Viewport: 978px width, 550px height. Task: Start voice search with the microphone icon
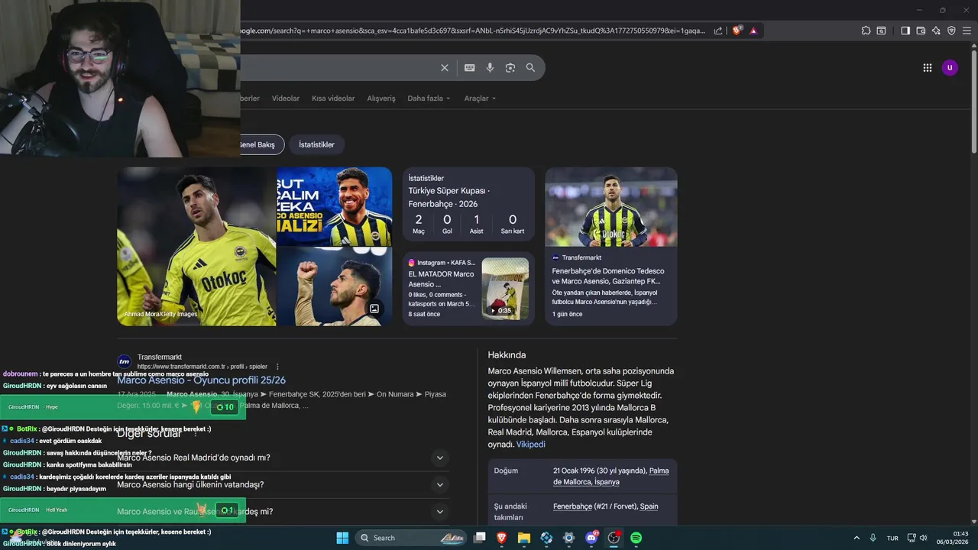point(490,68)
